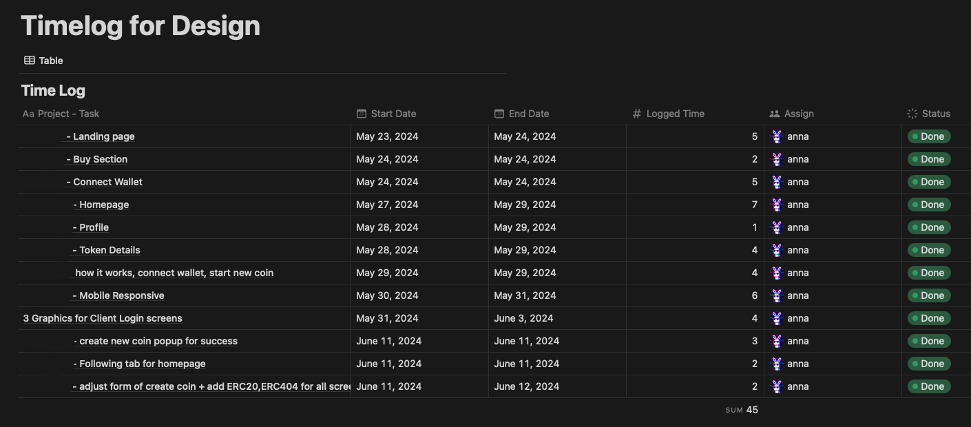Click the Done status of Mobile Responsive
971x427 pixels.
(x=929, y=295)
